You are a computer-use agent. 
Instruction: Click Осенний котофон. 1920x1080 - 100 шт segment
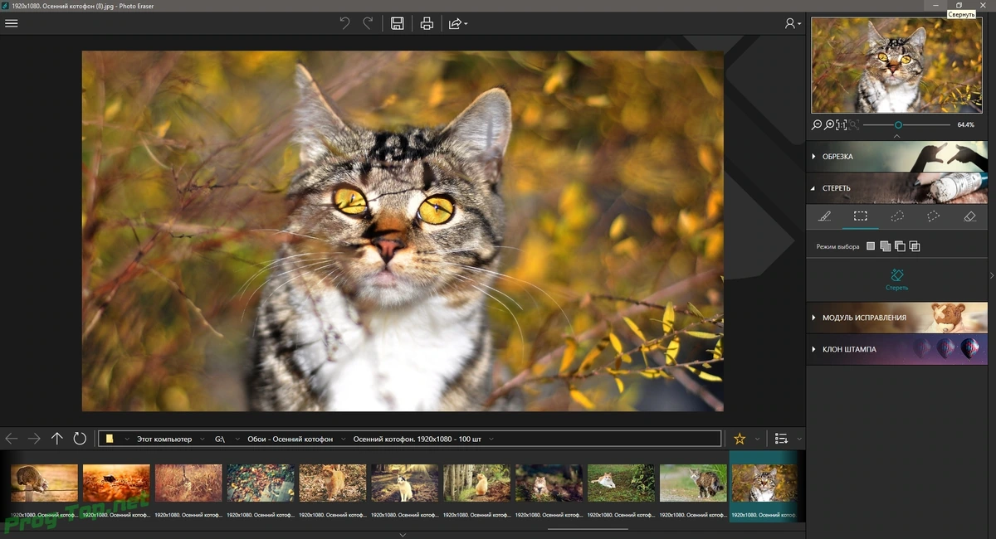click(x=417, y=439)
